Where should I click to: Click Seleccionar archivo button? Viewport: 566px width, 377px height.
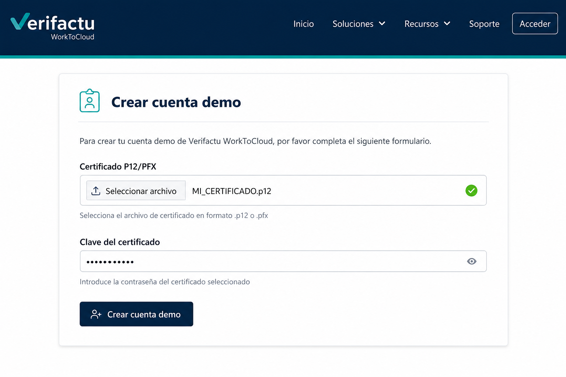click(136, 191)
